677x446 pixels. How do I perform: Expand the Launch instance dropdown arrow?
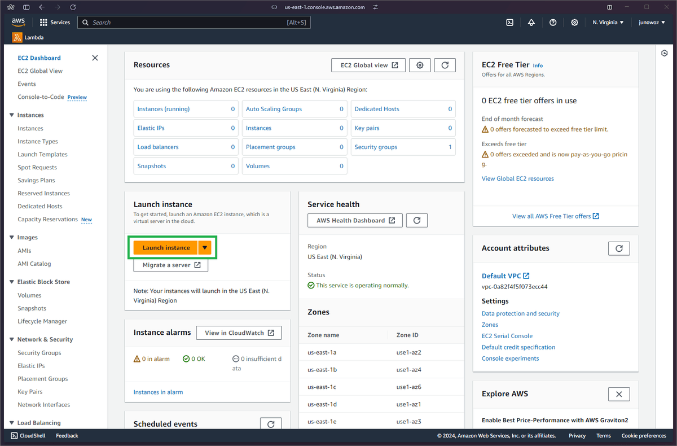(204, 247)
